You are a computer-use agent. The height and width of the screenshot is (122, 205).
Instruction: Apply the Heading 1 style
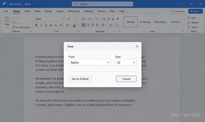coord(161,22)
